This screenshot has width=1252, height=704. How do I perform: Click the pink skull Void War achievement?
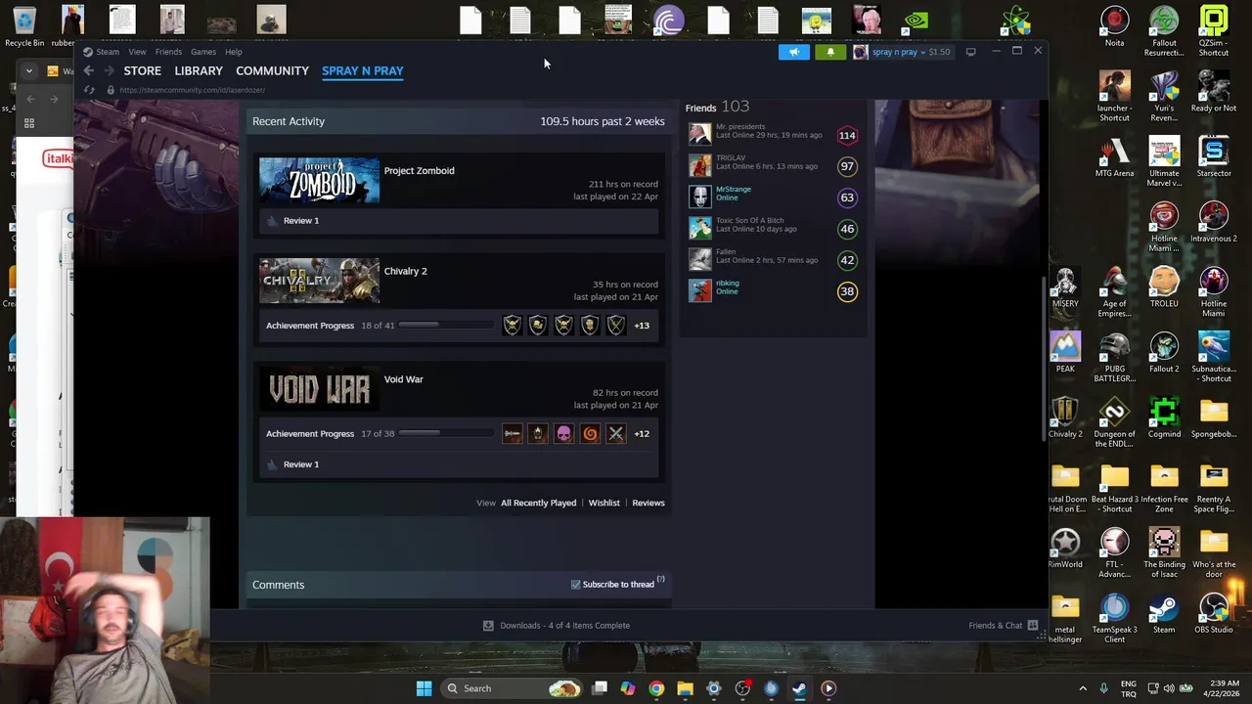pyautogui.click(x=564, y=434)
